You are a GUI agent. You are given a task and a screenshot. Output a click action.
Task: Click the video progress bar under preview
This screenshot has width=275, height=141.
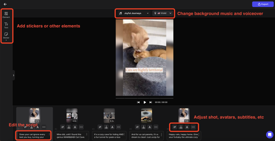144,98
